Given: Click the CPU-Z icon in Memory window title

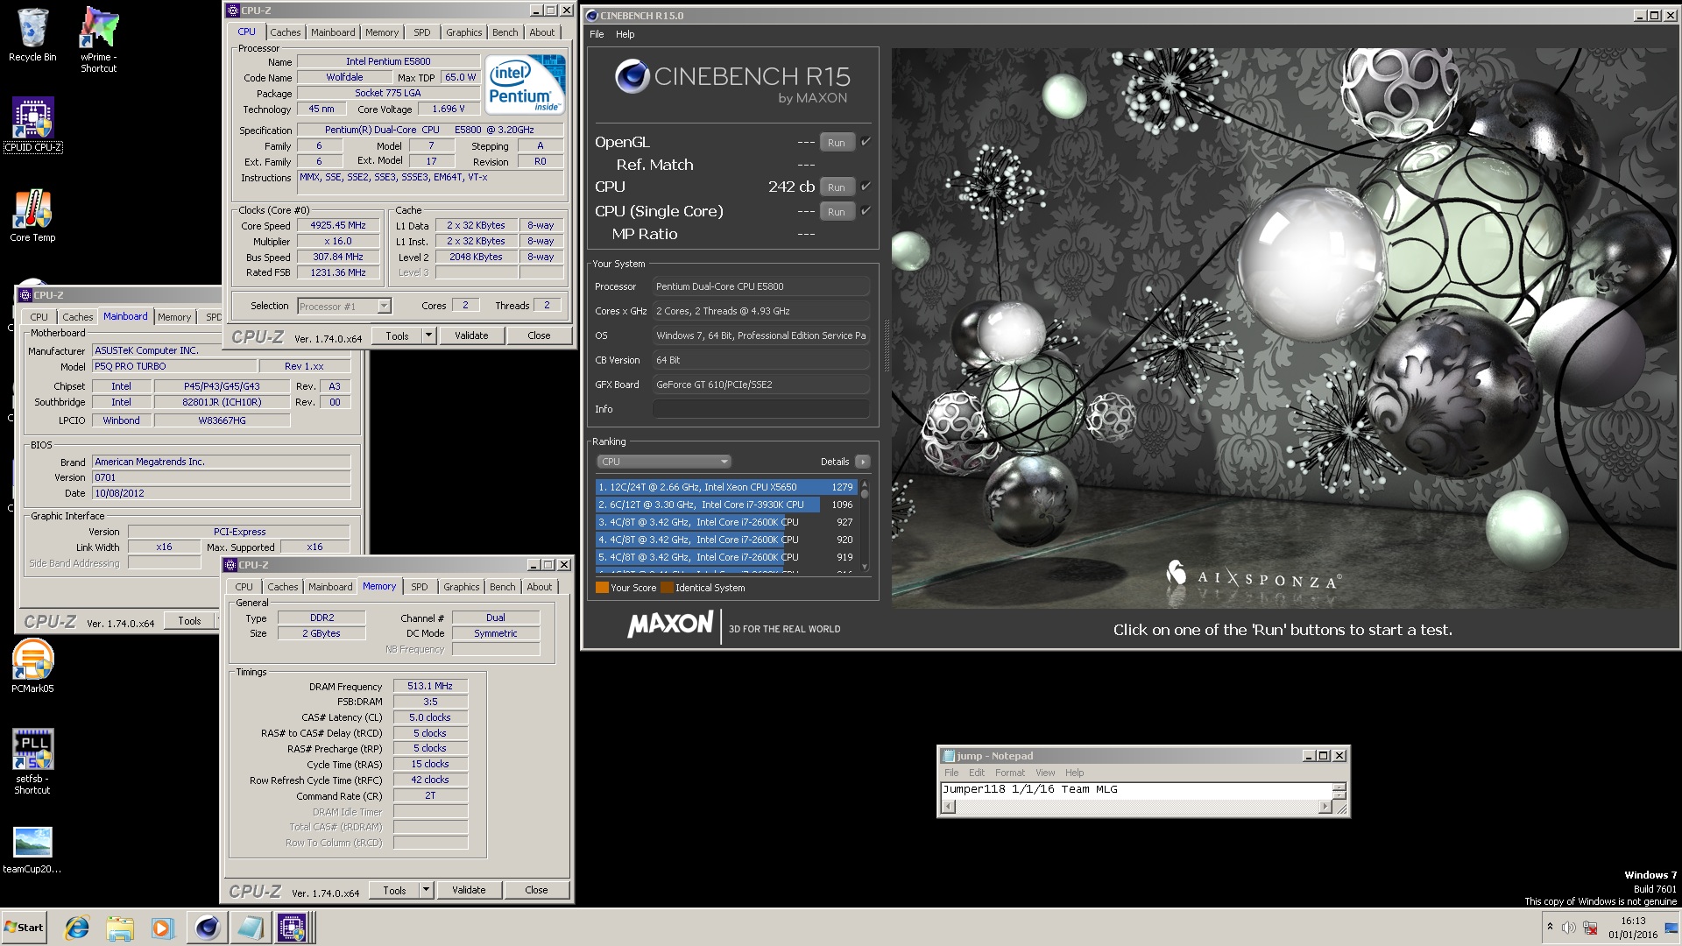Looking at the screenshot, I should click(x=230, y=565).
